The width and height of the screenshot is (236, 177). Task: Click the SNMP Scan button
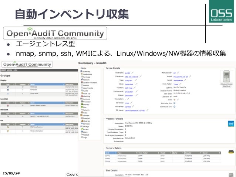pos(227,86)
